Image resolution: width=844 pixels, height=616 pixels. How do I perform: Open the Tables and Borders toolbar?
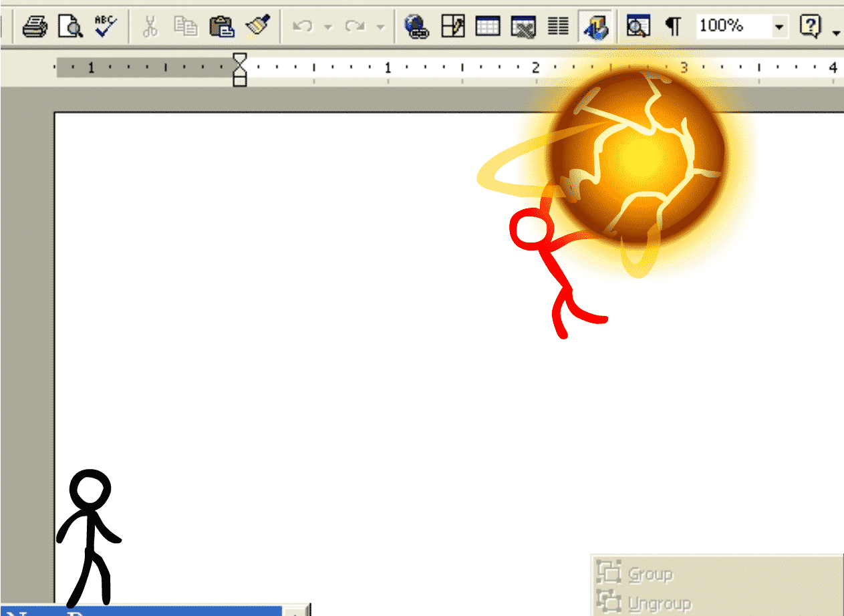click(453, 27)
